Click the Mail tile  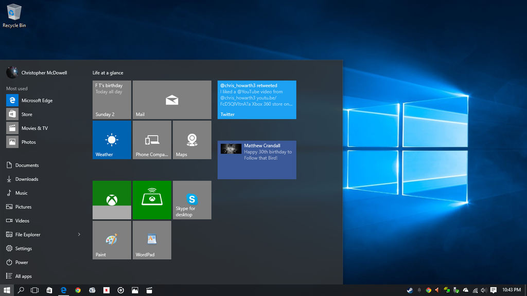pos(172,100)
